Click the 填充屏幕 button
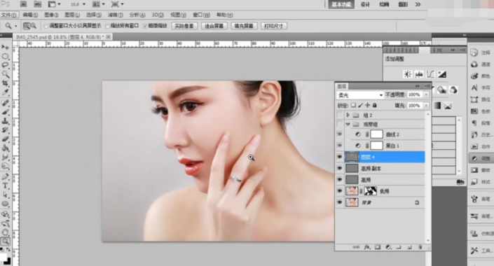This screenshot has height=266, width=494. [x=244, y=26]
